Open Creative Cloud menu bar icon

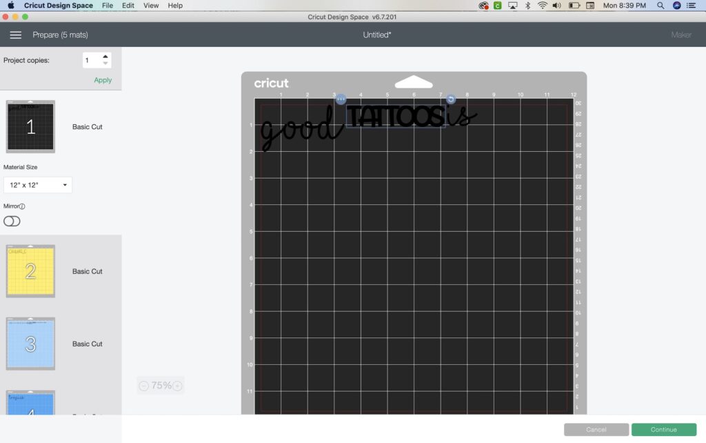pos(483,6)
